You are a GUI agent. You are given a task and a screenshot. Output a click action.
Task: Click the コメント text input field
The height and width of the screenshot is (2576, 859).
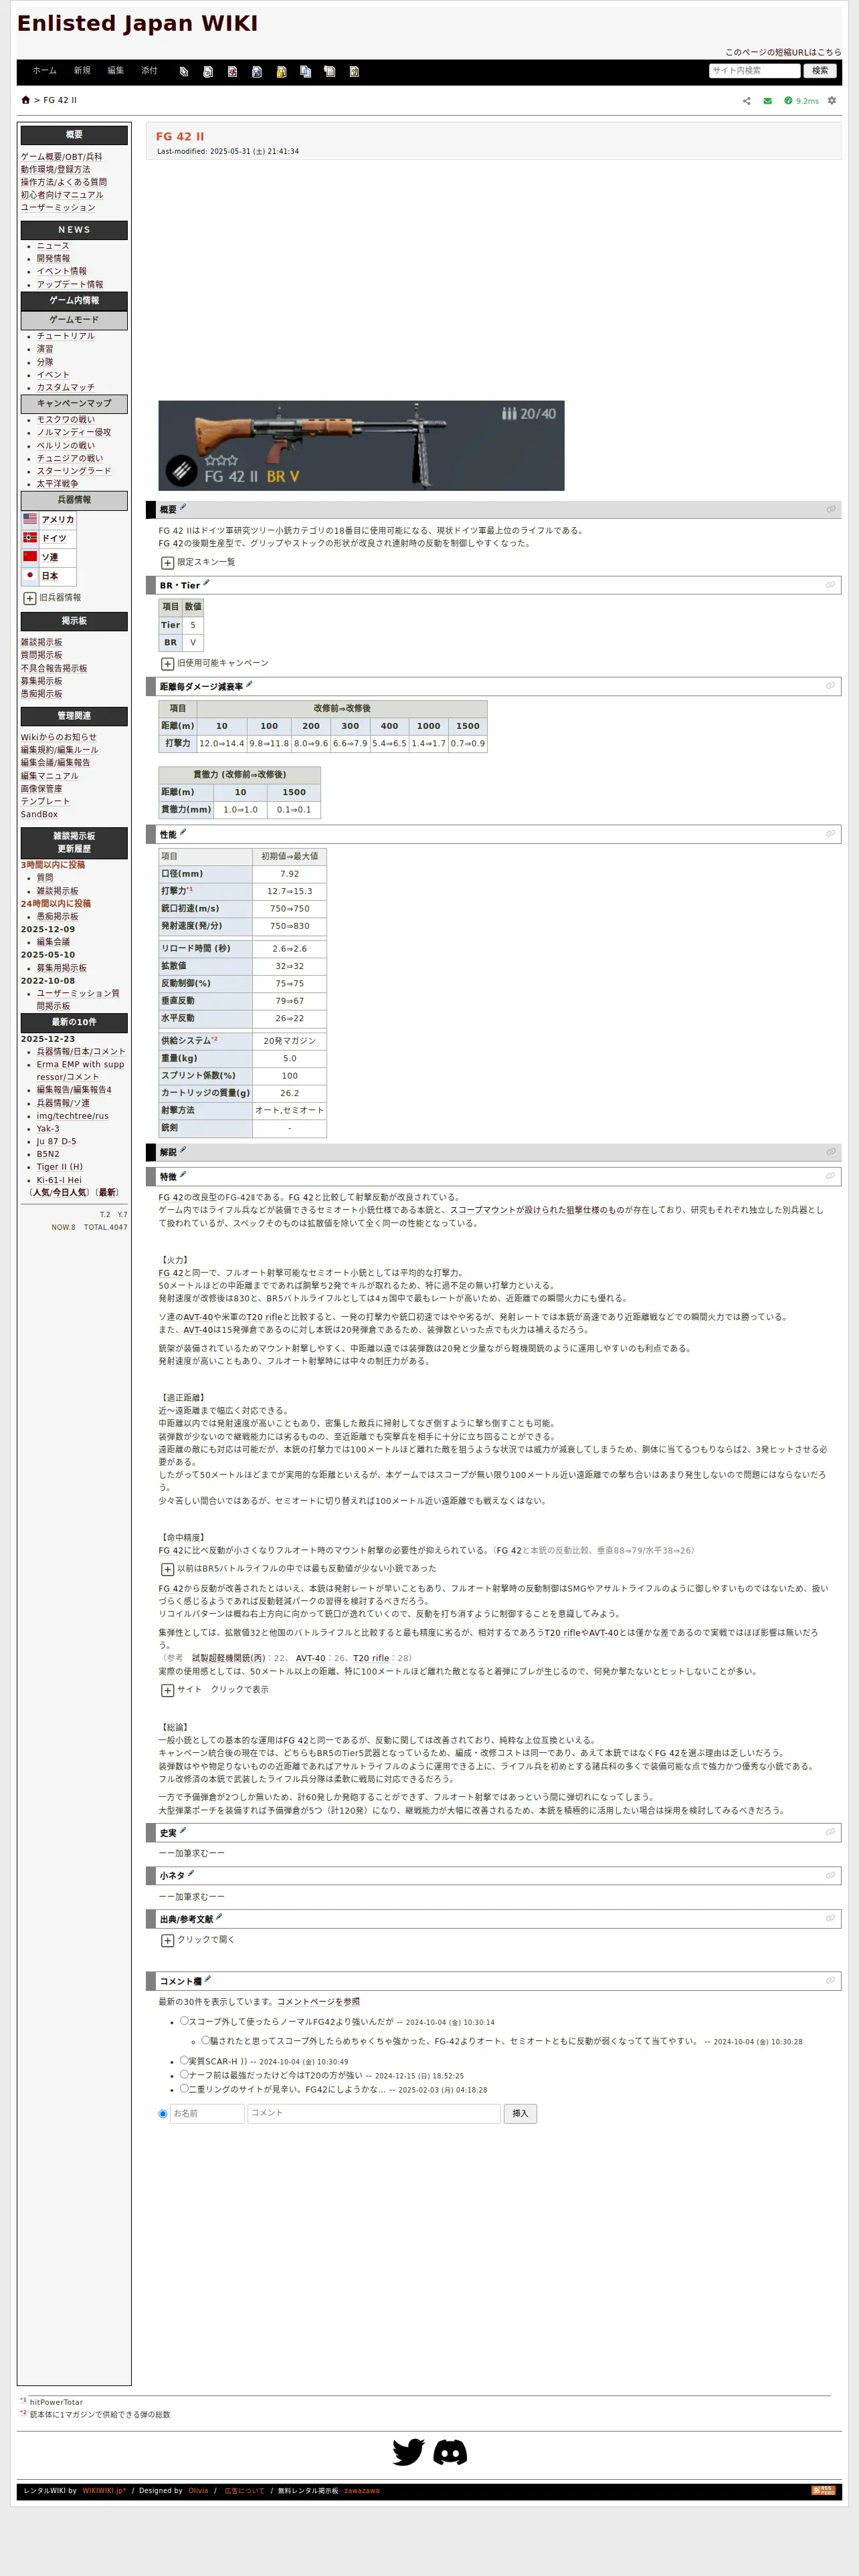pos(374,2113)
